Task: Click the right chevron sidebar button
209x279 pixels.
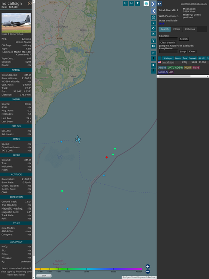Action: point(153,4)
